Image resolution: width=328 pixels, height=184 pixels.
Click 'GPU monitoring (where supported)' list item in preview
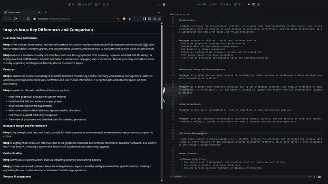click(30, 106)
